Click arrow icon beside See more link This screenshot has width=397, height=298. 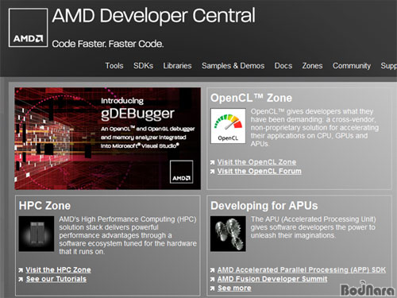[x=212, y=288]
